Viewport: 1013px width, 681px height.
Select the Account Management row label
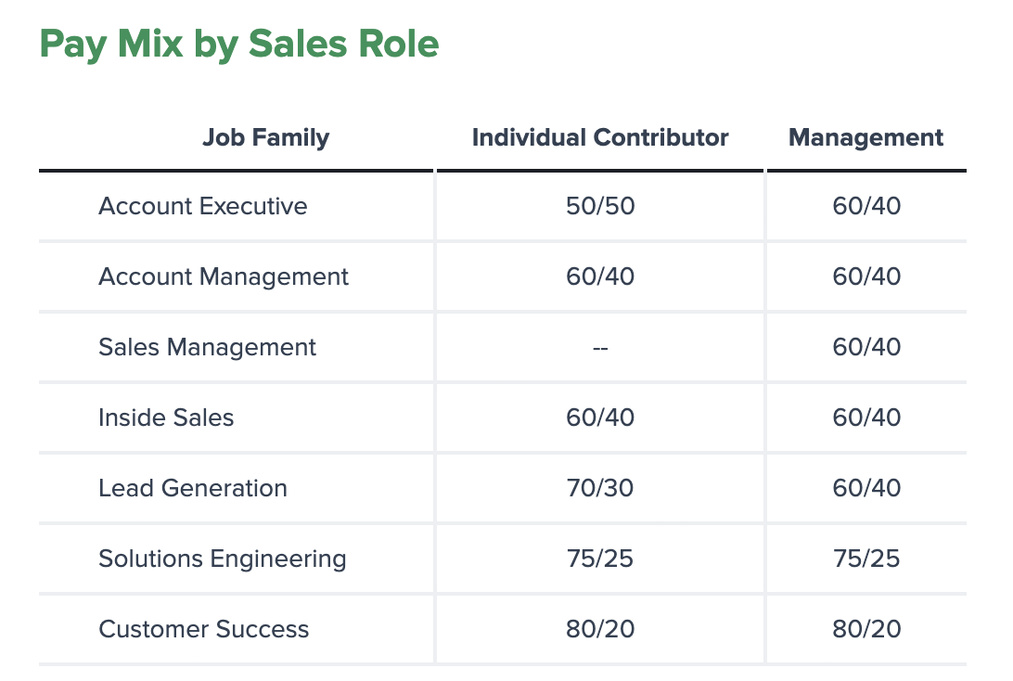224,276
